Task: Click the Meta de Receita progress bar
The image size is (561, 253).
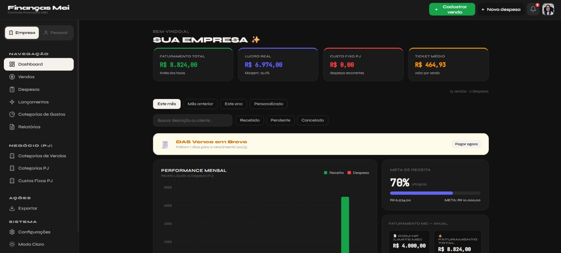Action: point(435,193)
